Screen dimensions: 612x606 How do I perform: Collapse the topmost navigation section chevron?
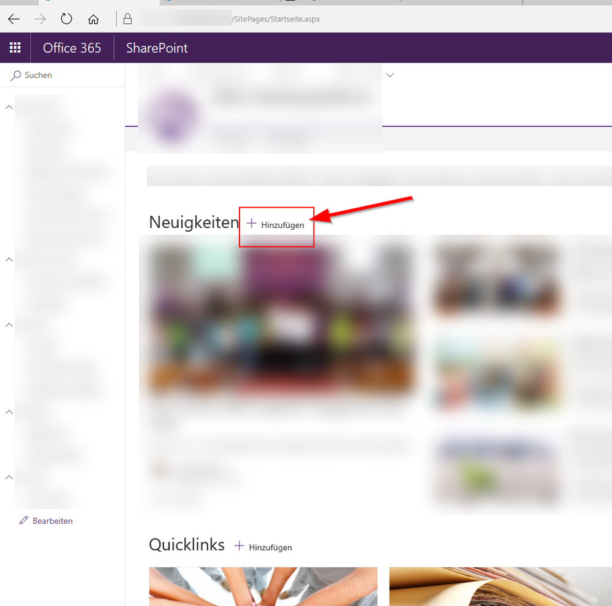pos(9,107)
